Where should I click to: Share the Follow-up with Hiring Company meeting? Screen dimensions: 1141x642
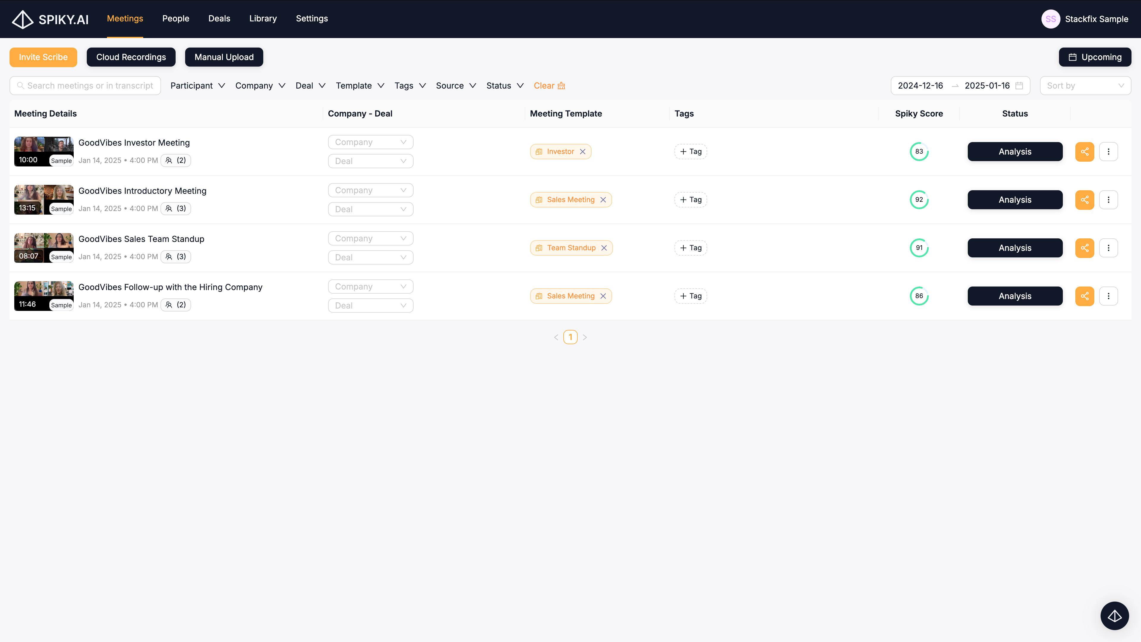pos(1084,296)
